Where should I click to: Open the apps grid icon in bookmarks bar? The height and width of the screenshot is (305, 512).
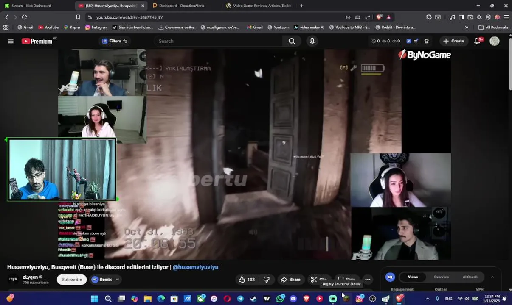[x=6, y=27]
